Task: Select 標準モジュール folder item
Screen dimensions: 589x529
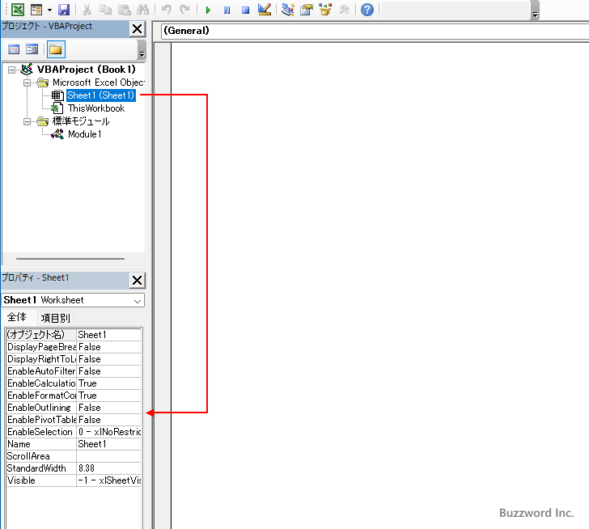Action: coord(81,121)
